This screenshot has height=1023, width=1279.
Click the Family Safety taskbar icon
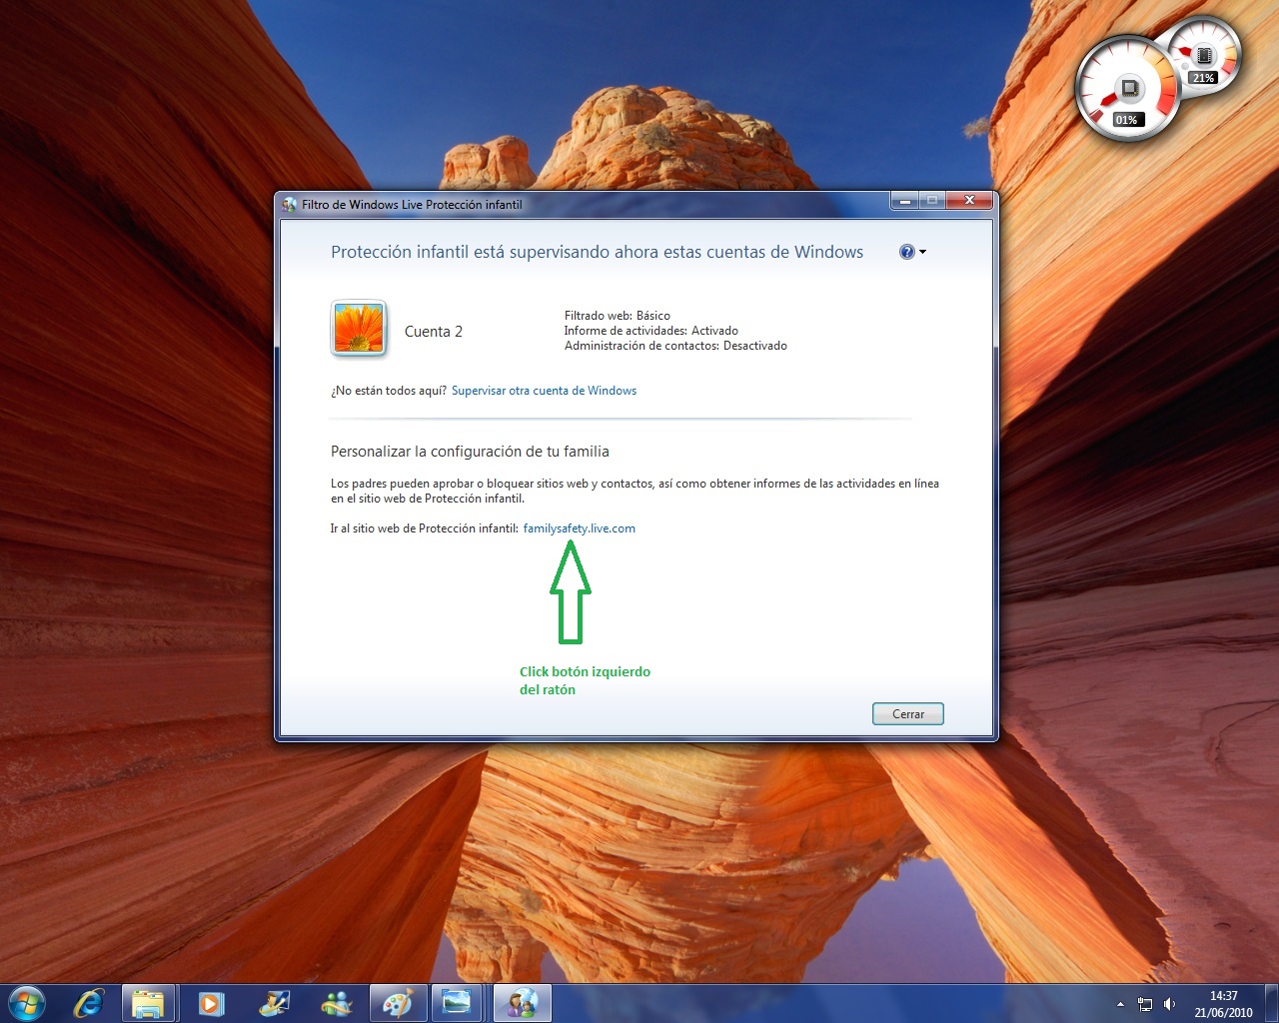click(x=523, y=1003)
